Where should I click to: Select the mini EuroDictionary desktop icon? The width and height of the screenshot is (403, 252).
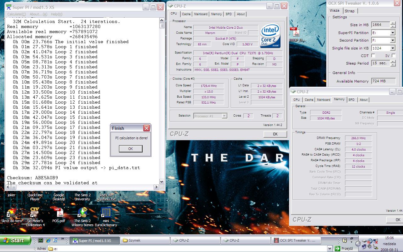pyautogui.click(x=106, y=217)
